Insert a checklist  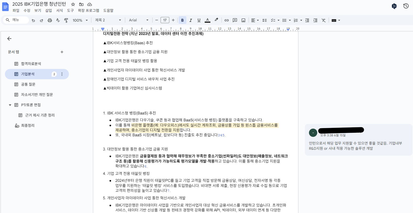tap(273, 20)
